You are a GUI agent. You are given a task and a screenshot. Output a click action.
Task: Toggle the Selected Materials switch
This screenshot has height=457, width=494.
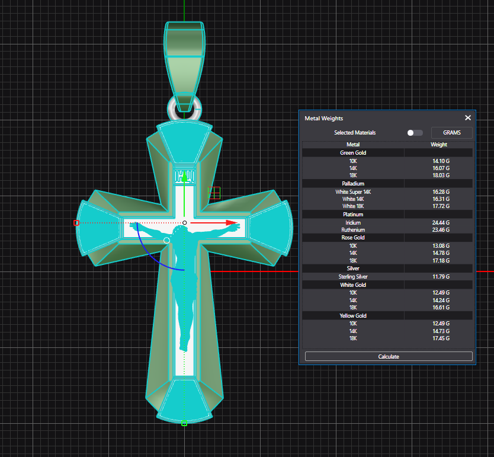pyautogui.click(x=415, y=133)
